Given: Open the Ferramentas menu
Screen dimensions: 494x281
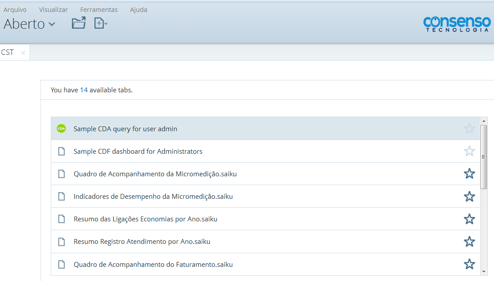Looking at the screenshot, I should point(99,9).
